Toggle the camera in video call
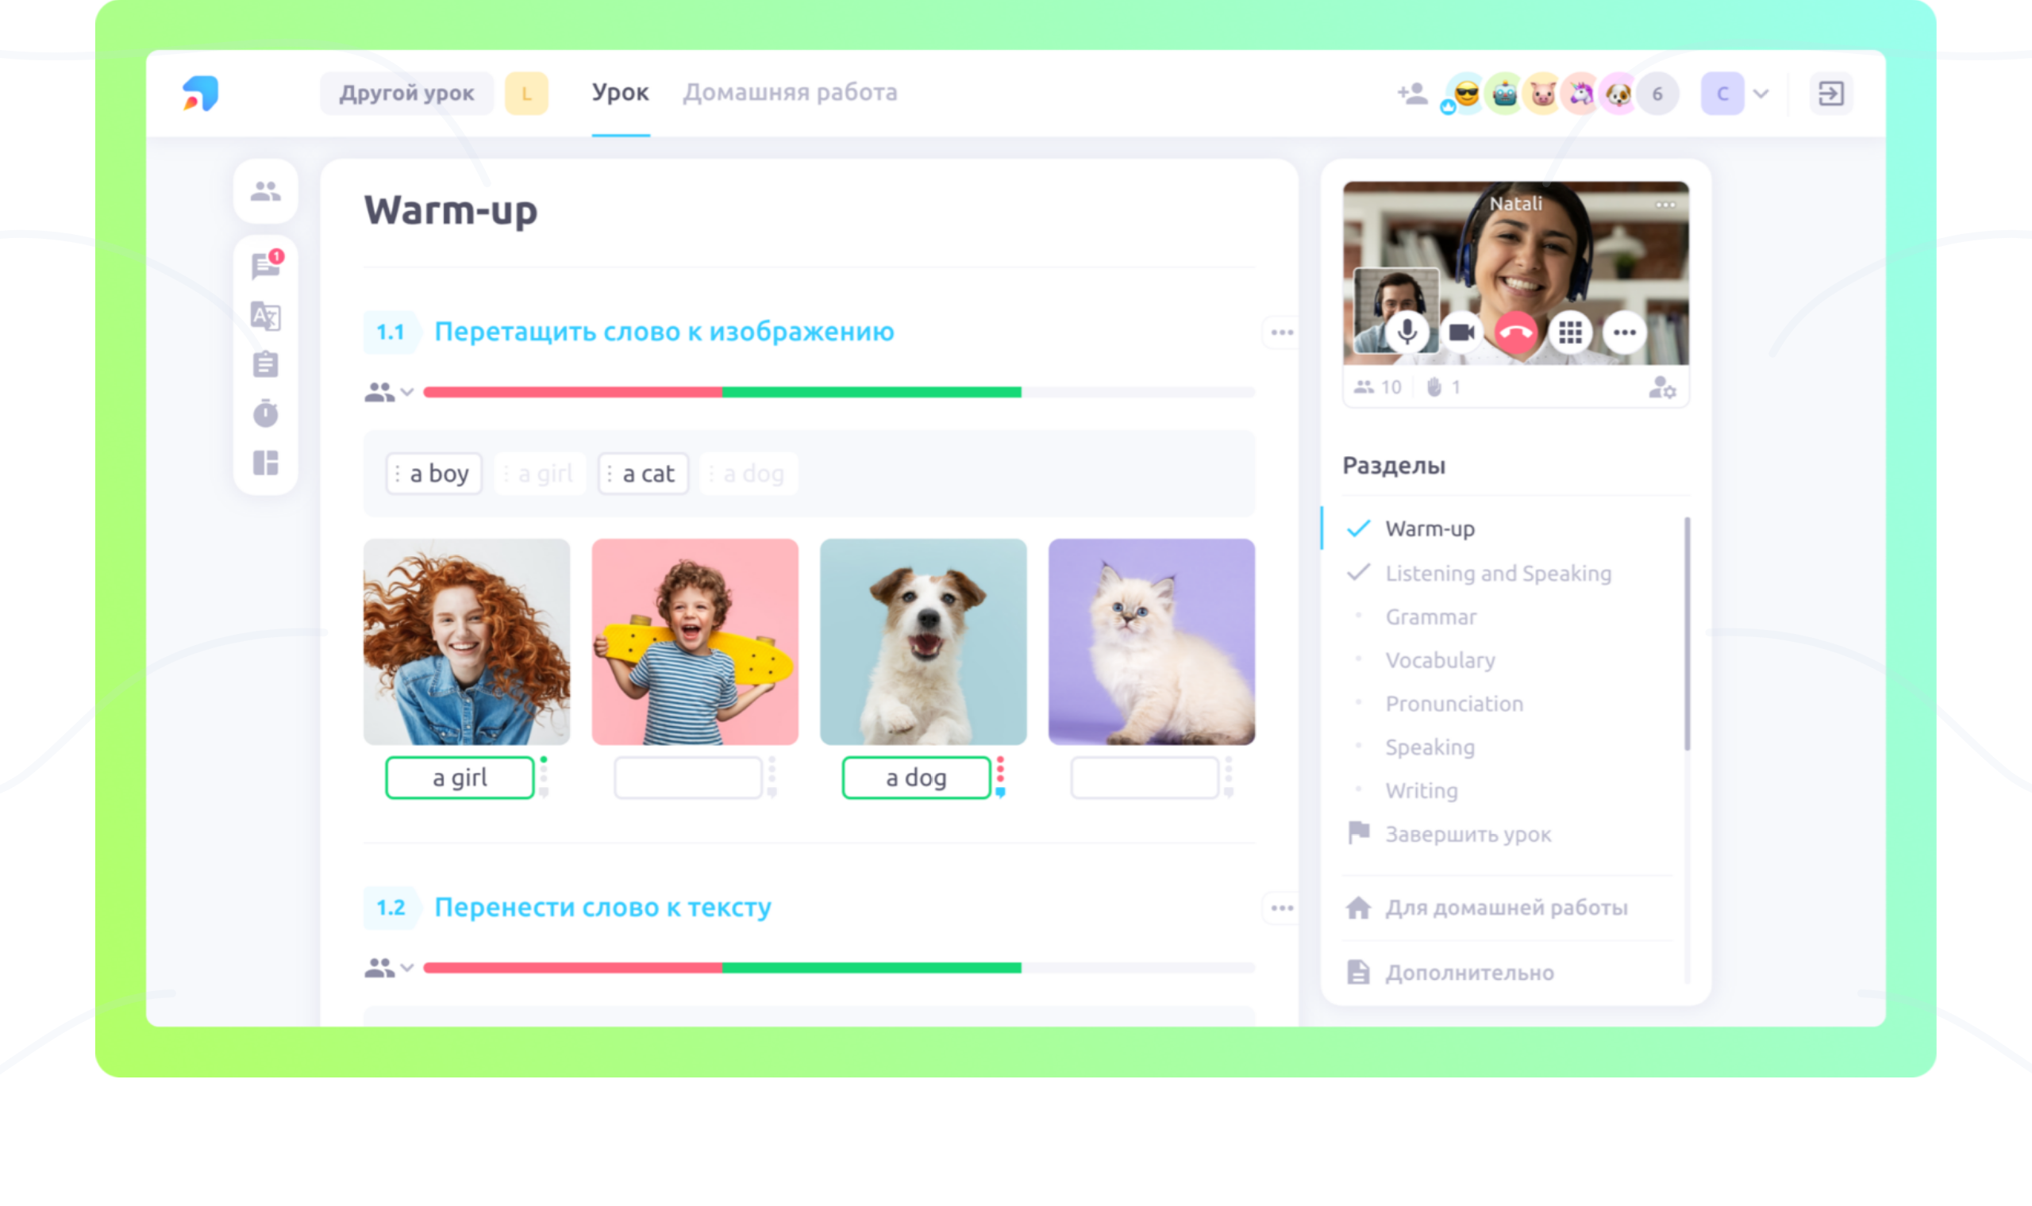 [1461, 332]
